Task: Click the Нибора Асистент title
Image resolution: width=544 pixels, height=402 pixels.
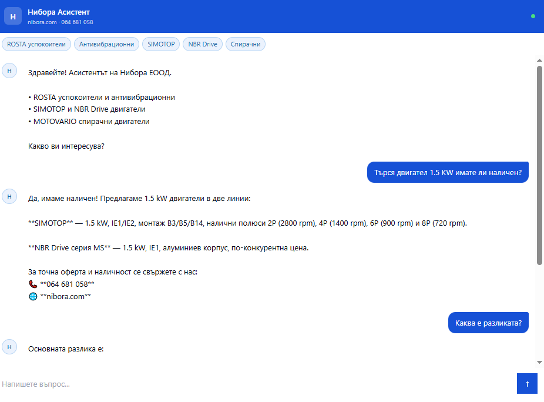Action: [59, 12]
